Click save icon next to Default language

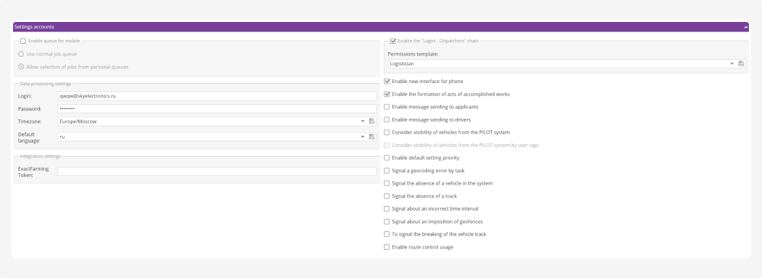point(372,137)
